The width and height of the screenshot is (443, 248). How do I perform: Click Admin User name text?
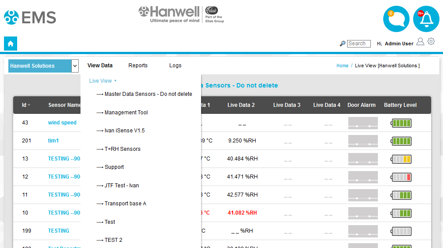coord(399,44)
